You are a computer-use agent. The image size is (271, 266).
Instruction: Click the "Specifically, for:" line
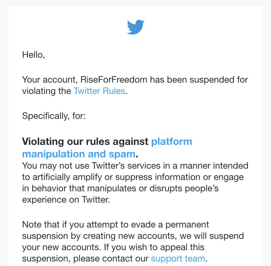53,116
